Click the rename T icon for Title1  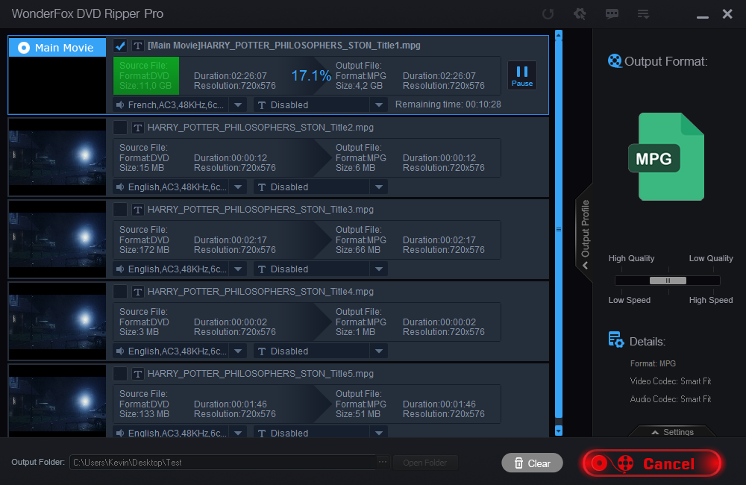(x=137, y=46)
